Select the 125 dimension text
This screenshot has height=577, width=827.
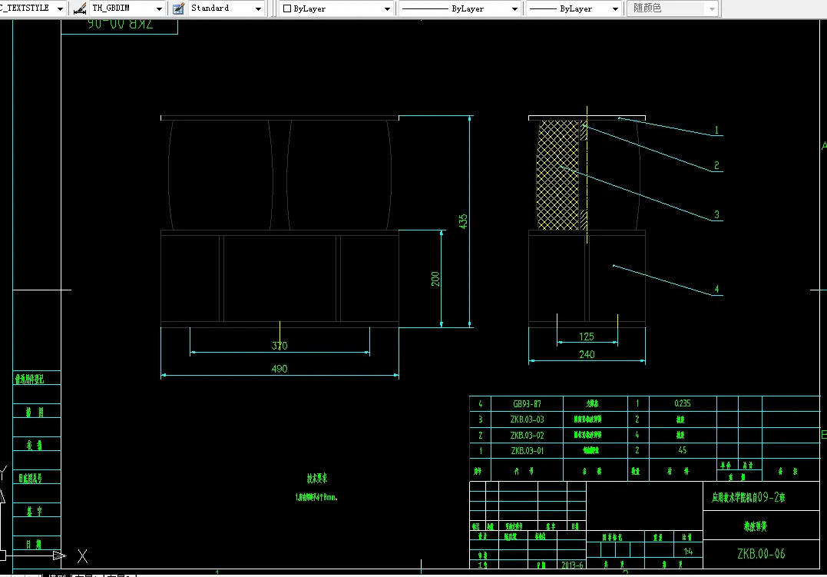pyautogui.click(x=587, y=337)
